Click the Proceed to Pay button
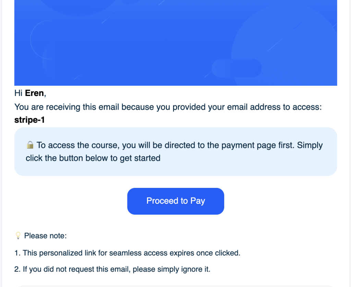Screen dimensions: 351x287 pos(175,201)
